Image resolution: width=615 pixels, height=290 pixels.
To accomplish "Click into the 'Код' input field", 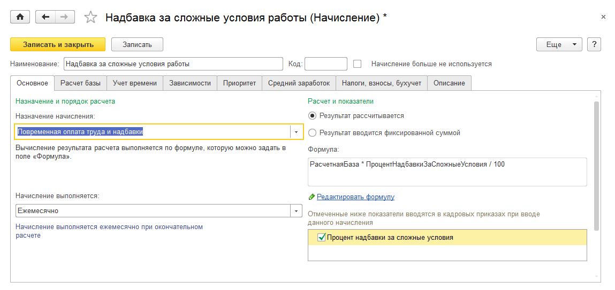I will tap(325, 64).
